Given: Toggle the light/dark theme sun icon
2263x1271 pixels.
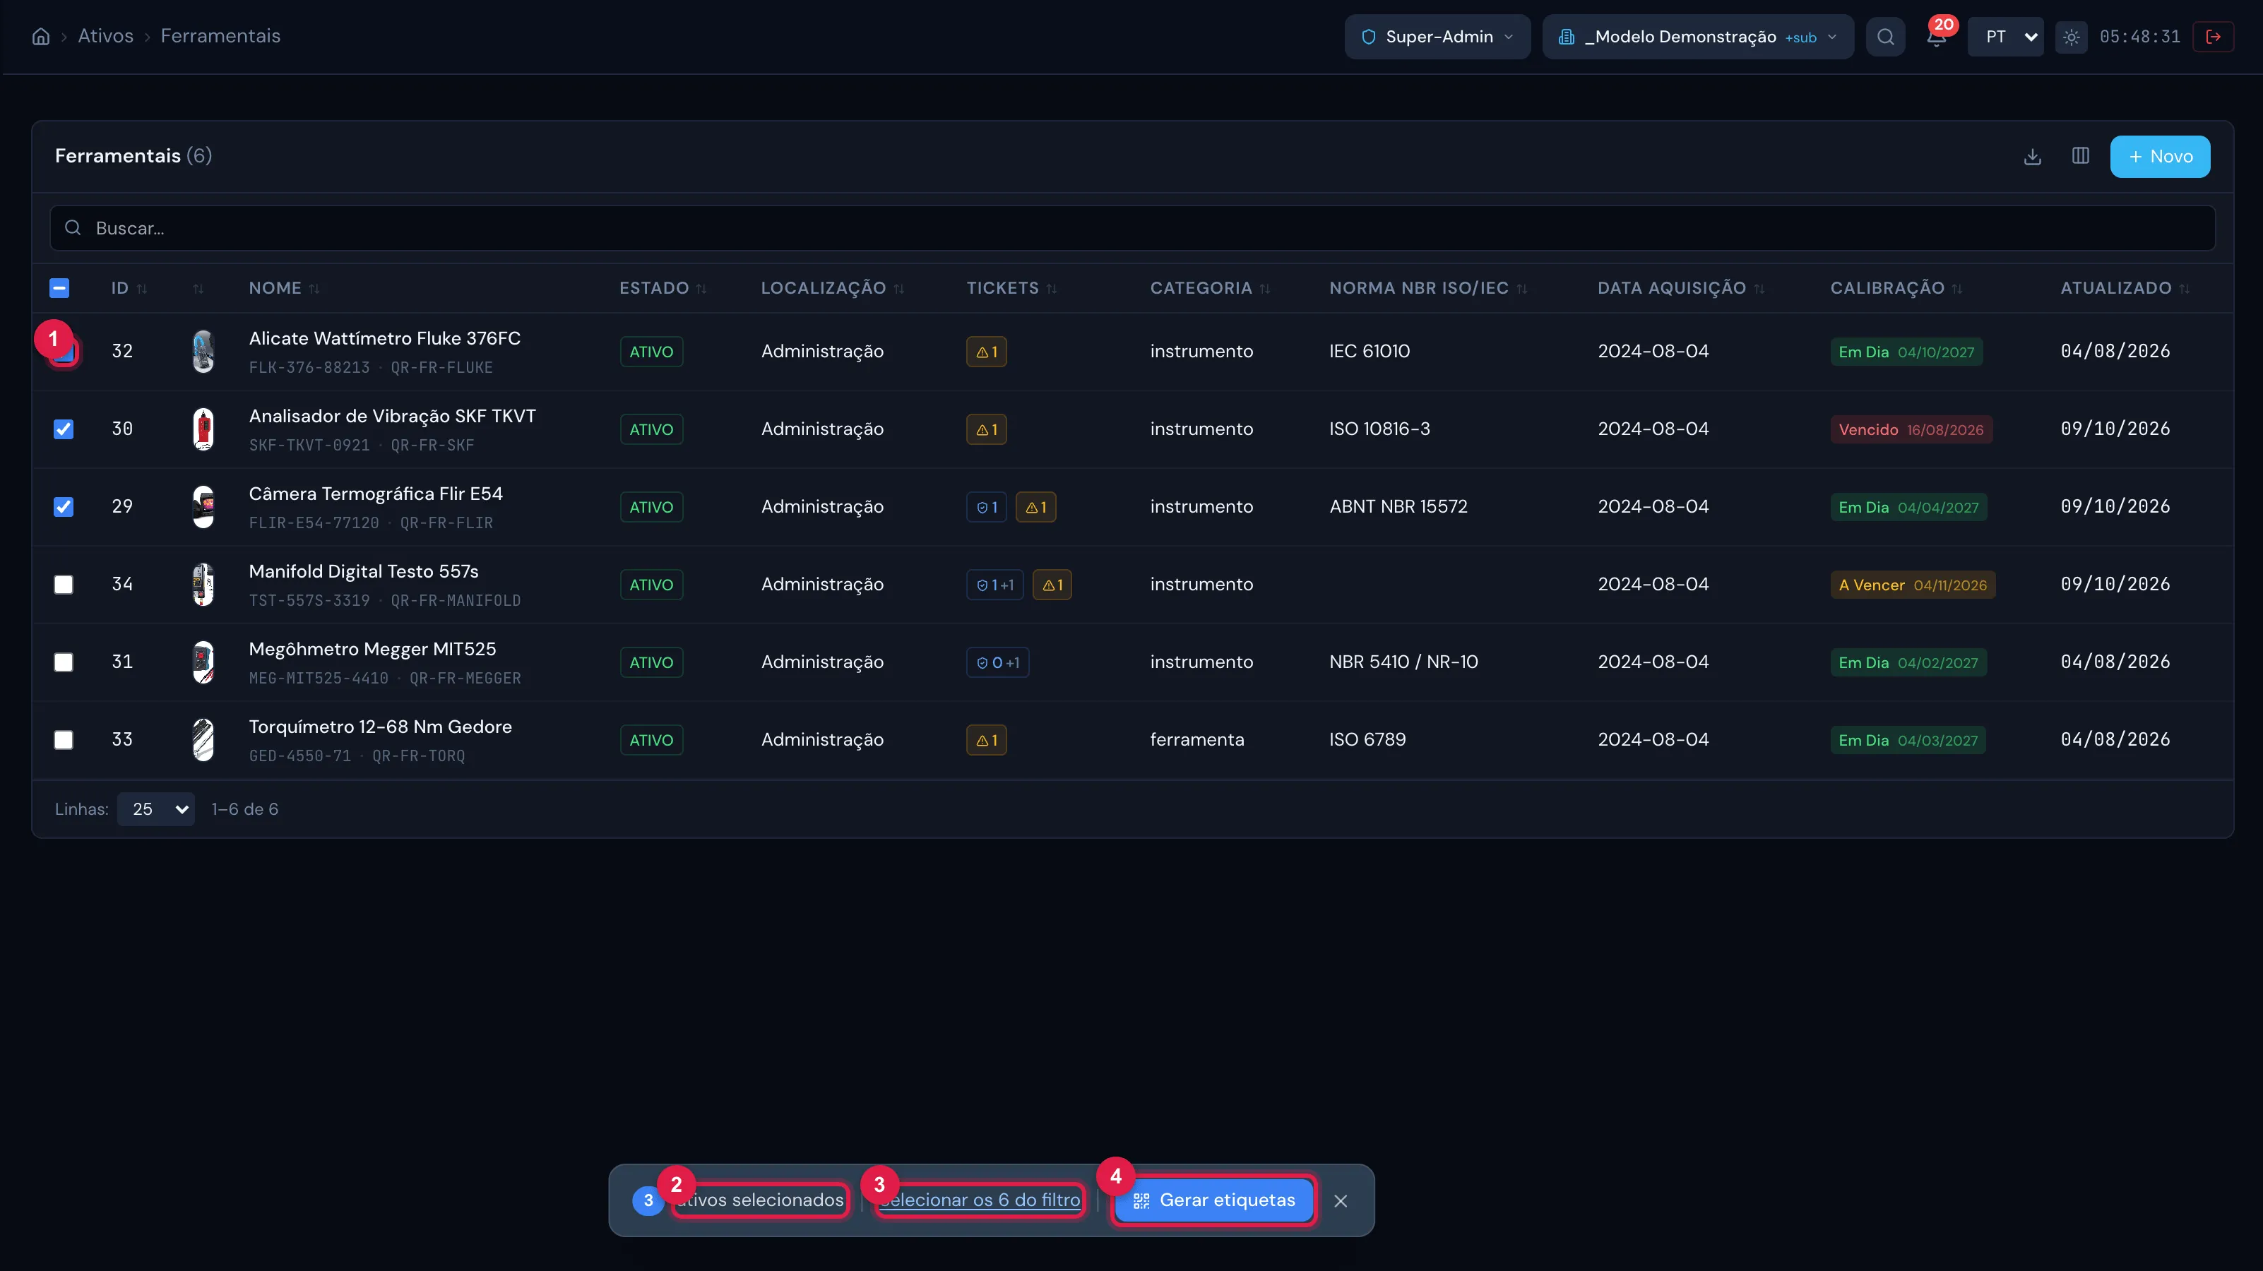Looking at the screenshot, I should pos(2071,37).
